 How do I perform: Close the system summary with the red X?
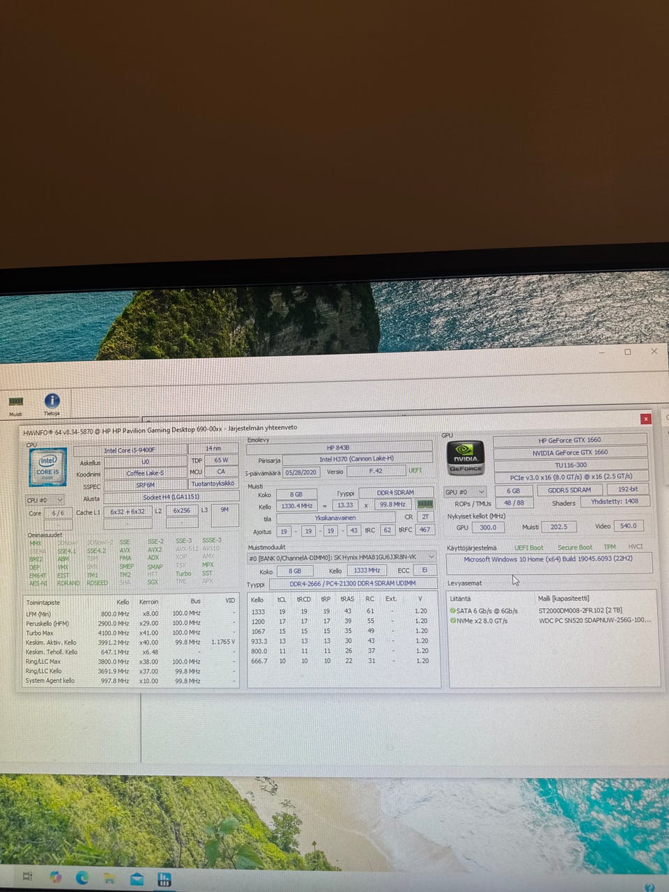(646, 419)
